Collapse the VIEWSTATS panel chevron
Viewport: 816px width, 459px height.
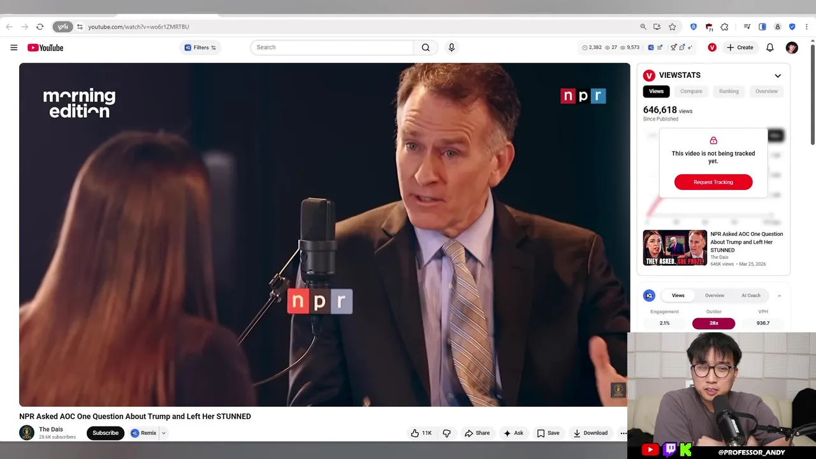(x=778, y=76)
